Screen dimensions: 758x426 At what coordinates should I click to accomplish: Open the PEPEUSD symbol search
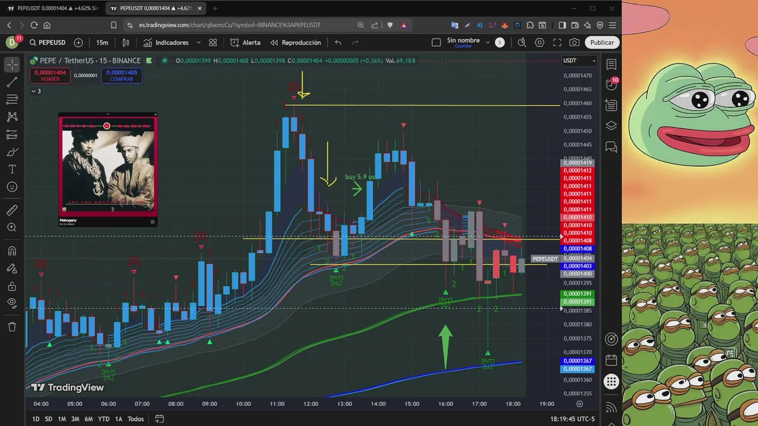pyautogui.click(x=47, y=43)
